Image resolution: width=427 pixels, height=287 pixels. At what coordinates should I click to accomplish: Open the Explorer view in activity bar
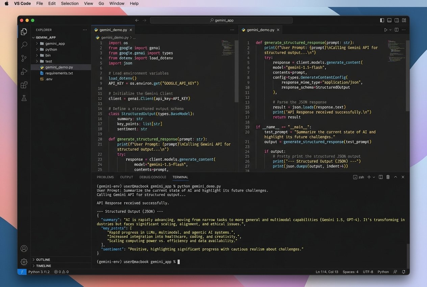point(24,32)
